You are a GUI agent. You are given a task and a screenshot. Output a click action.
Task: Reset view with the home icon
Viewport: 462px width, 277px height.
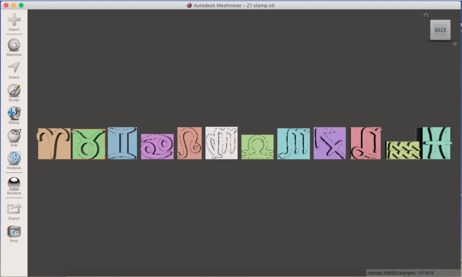tap(426, 15)
